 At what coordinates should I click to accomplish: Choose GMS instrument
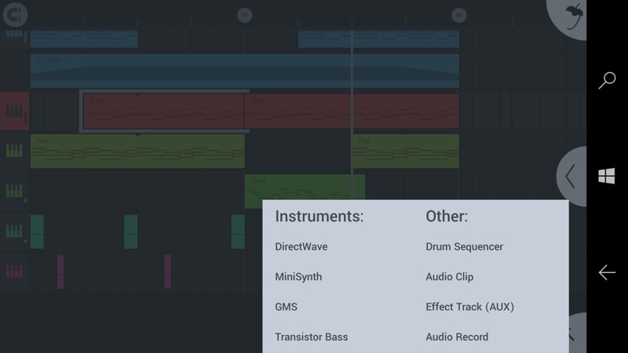(286, 307)
